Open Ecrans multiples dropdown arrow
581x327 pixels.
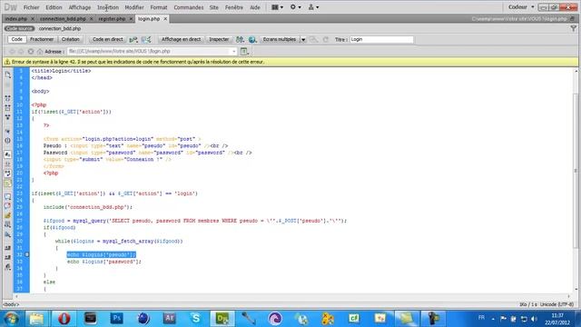tap(303, 39)
